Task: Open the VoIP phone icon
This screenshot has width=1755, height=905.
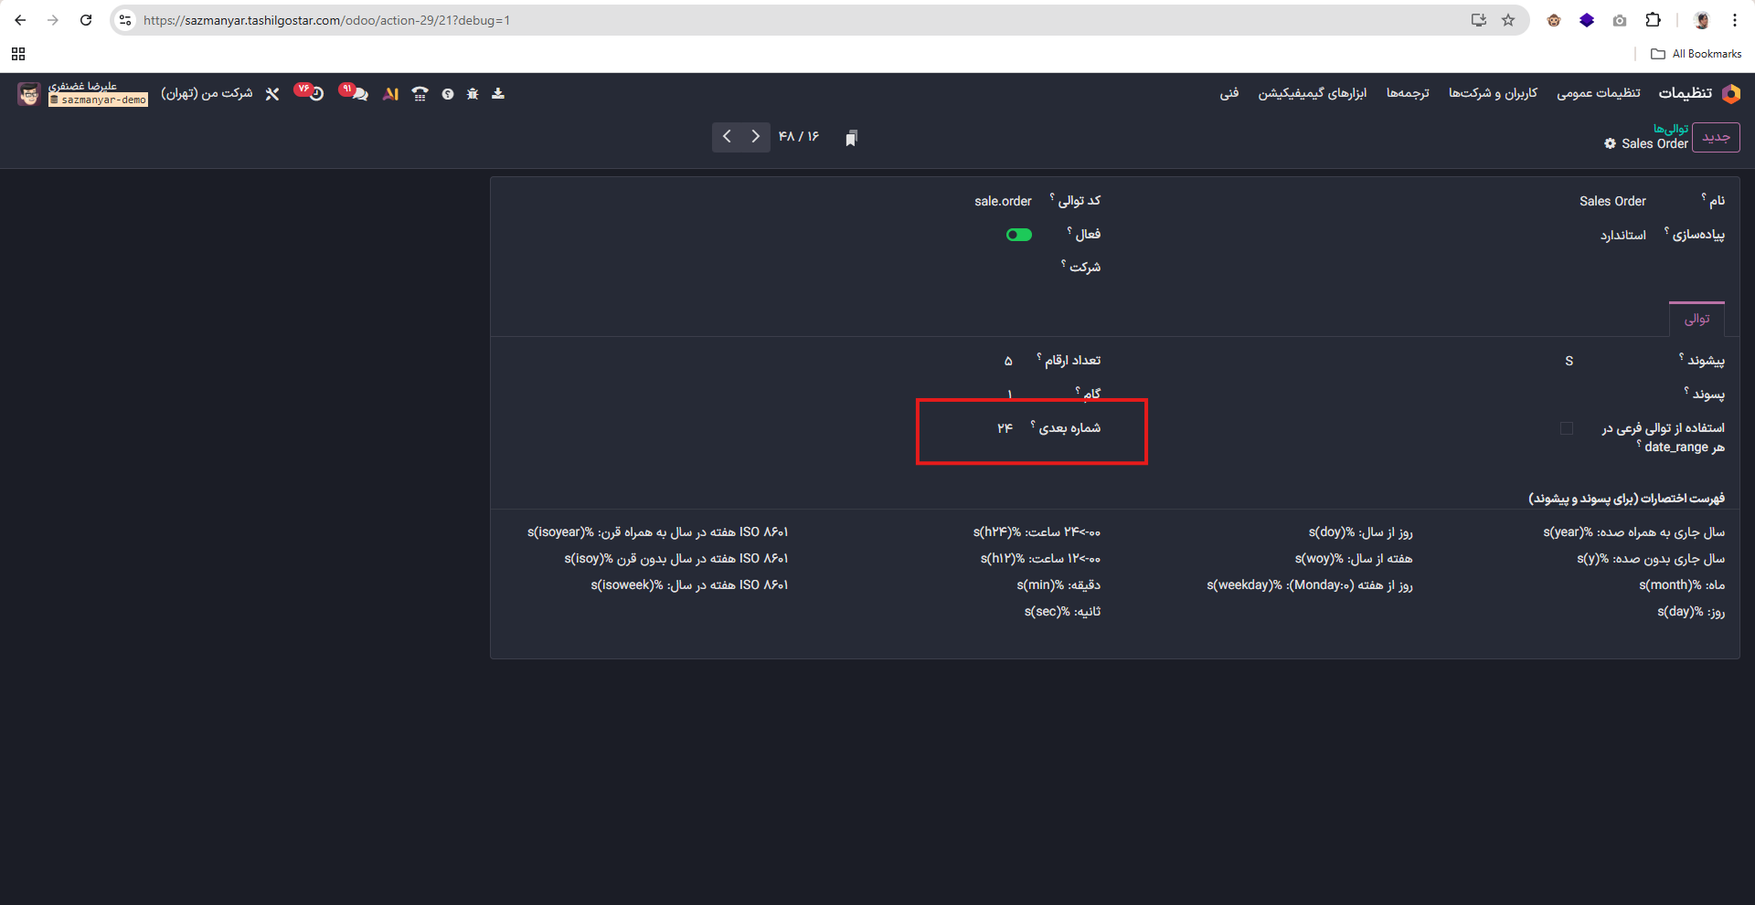Action: coord(420,93)
